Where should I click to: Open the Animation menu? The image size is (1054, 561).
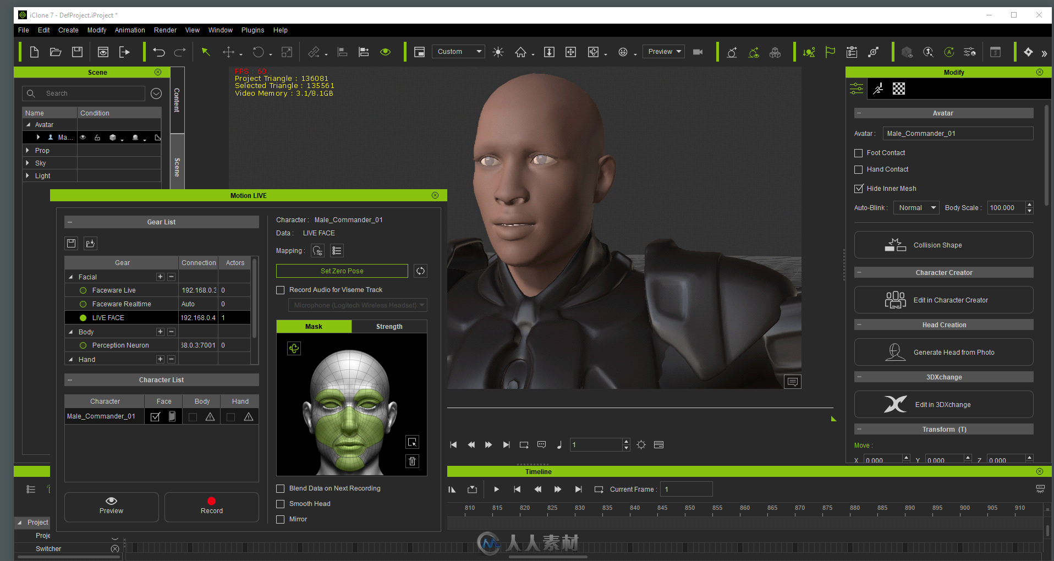pyautogui.click(x=130, y=30)
